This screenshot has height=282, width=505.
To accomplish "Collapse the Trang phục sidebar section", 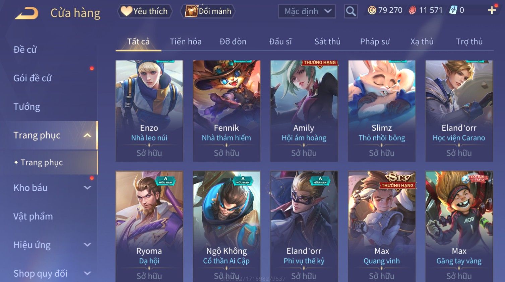I will coord(87,135).
